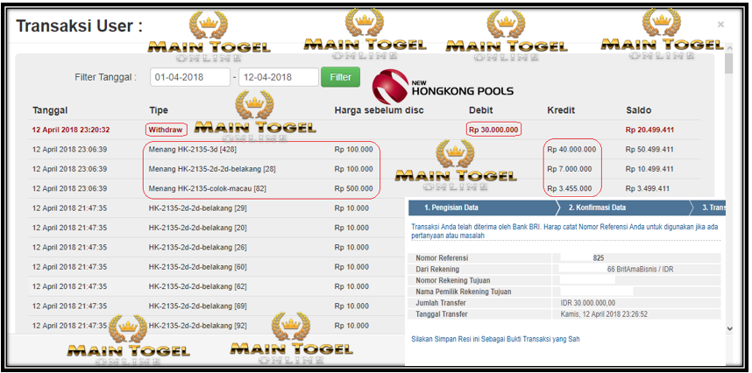The image size is (752, 373).
Task: Click the scrollbar down arrow
Action: coord(729,327)
